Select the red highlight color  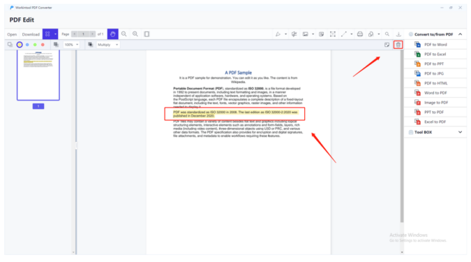[43, 45]
